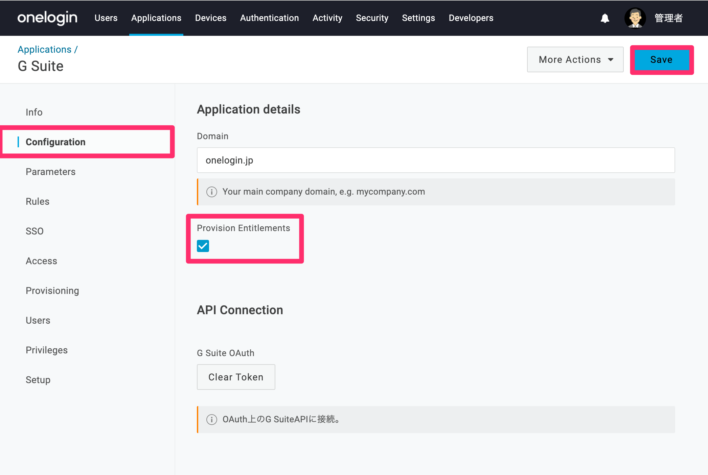Screen dimensions: 708x475
Task: Switch to the Provisioning tab
Action: (x=52, y=291)
